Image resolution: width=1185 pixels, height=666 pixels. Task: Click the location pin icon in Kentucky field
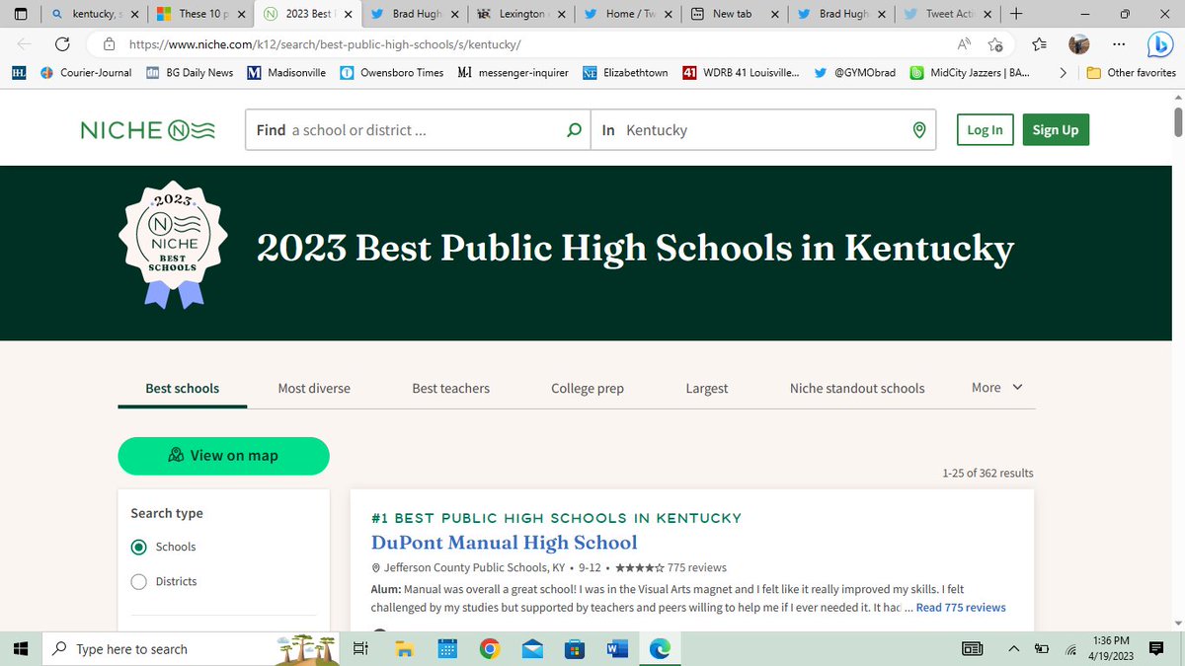[x=919, y=130]
